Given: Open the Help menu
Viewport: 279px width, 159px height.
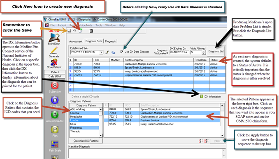Looking at the screenshot, I should tap(121, 25).
